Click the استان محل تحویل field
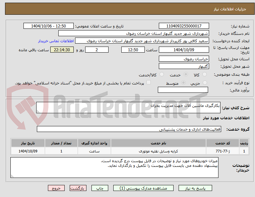255x197 pixels. tap(184, 59)
